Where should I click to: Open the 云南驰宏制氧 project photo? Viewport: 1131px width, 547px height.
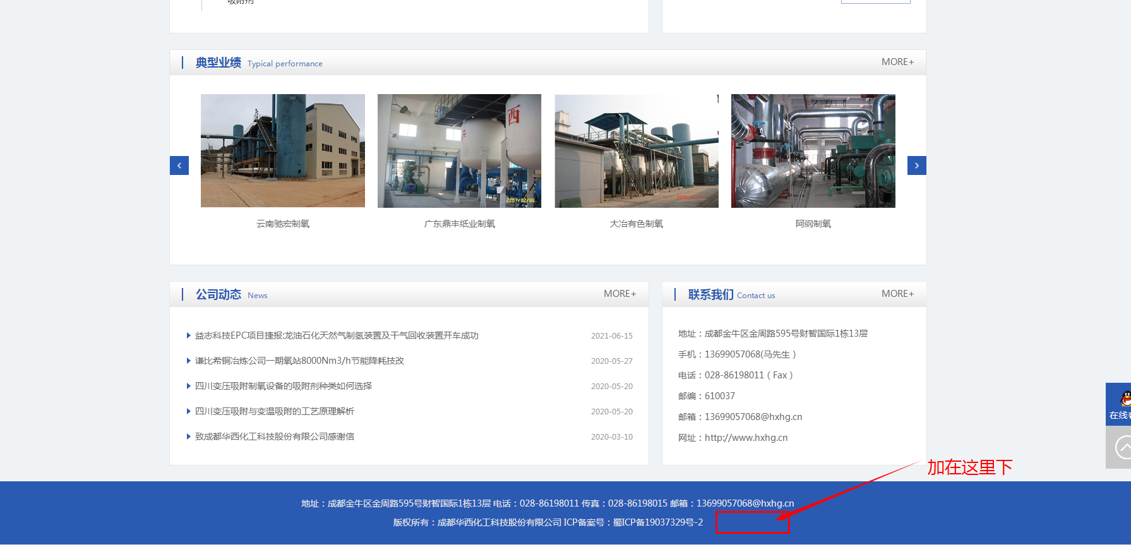282,150
